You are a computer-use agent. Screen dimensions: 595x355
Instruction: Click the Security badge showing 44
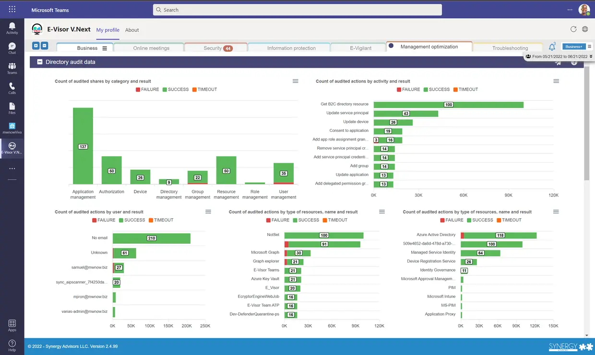[x=228, y=48]
